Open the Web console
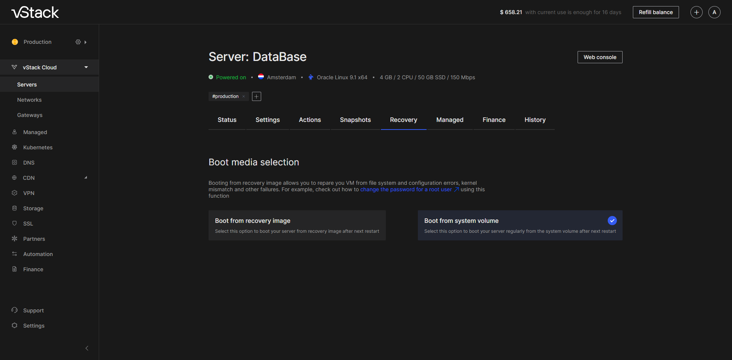 tap(600, 57)
